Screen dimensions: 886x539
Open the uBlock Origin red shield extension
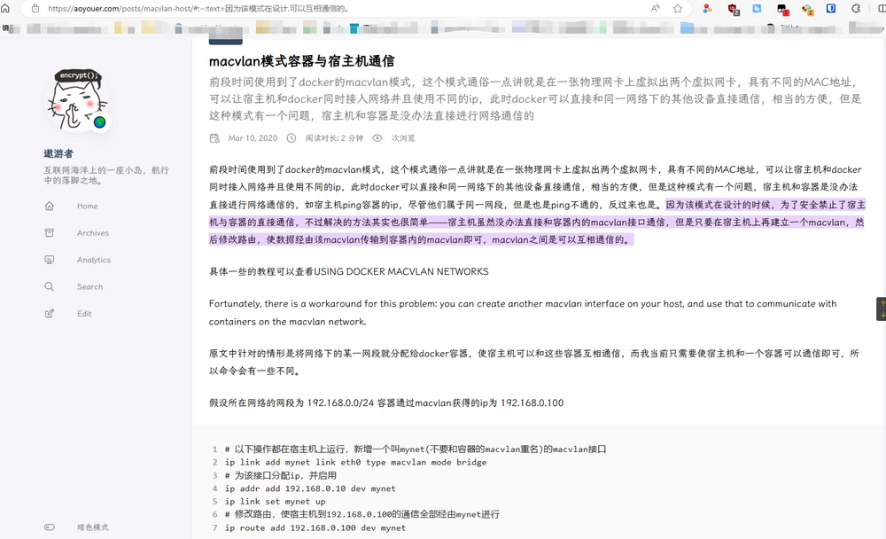pos(733,9)
